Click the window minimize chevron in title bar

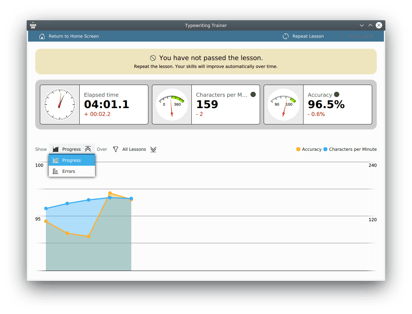[x=362, y=26]
